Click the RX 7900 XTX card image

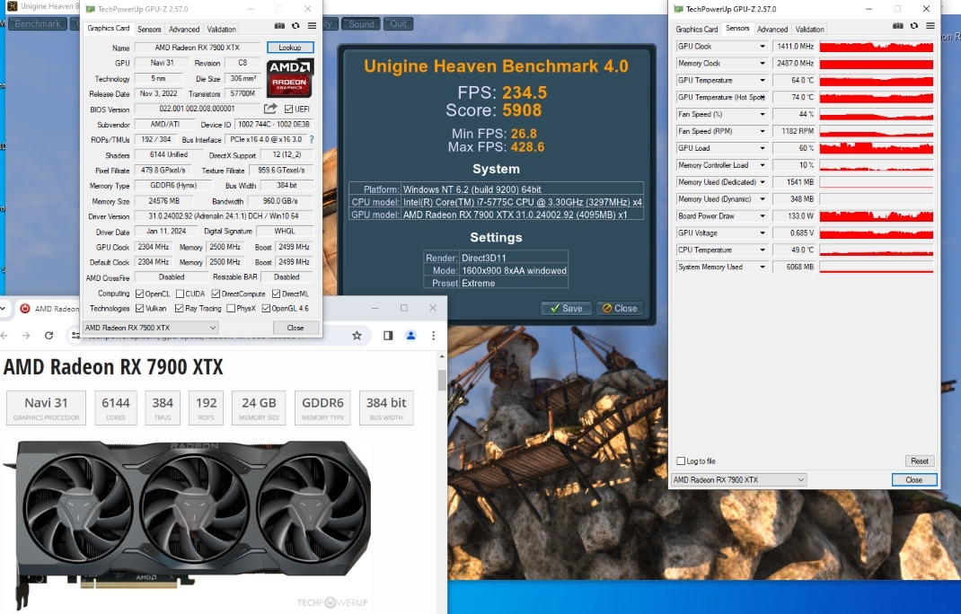click(187, 526)
